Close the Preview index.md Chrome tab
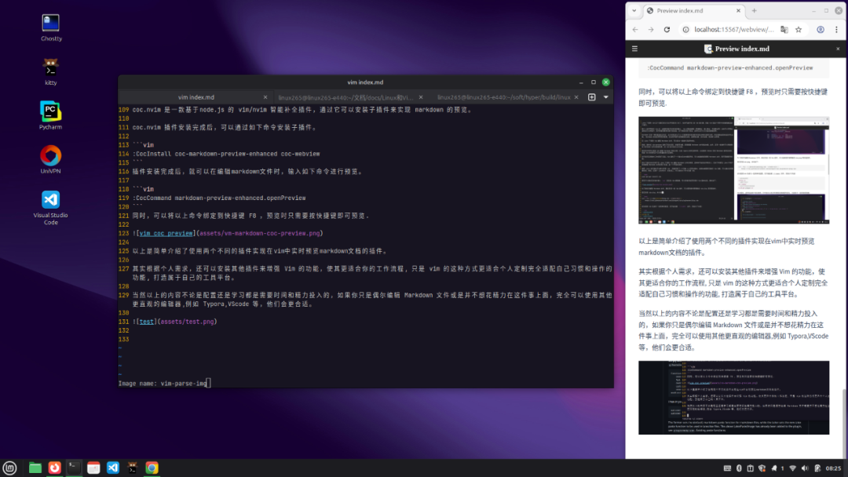Screen dimensions: 848x477 click(x=738, y=11)
